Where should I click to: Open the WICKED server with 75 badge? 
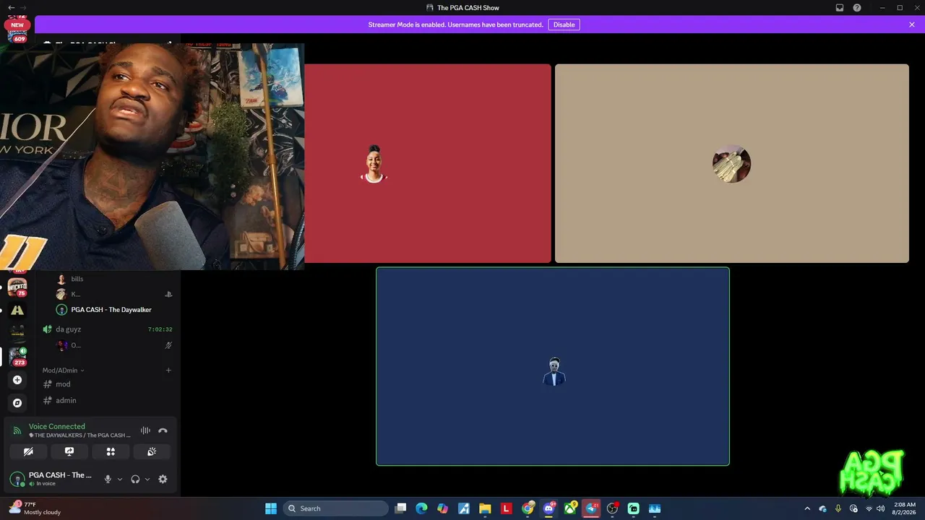17,287
